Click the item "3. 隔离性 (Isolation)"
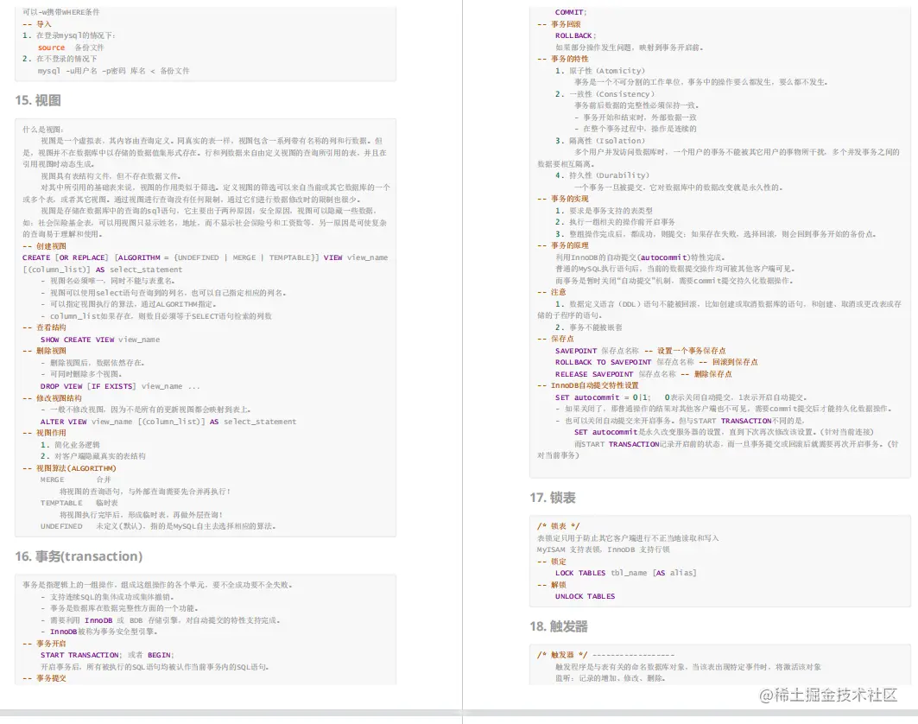Image resolution: width=918 pixels, height=724 pixels. (600, 141)
